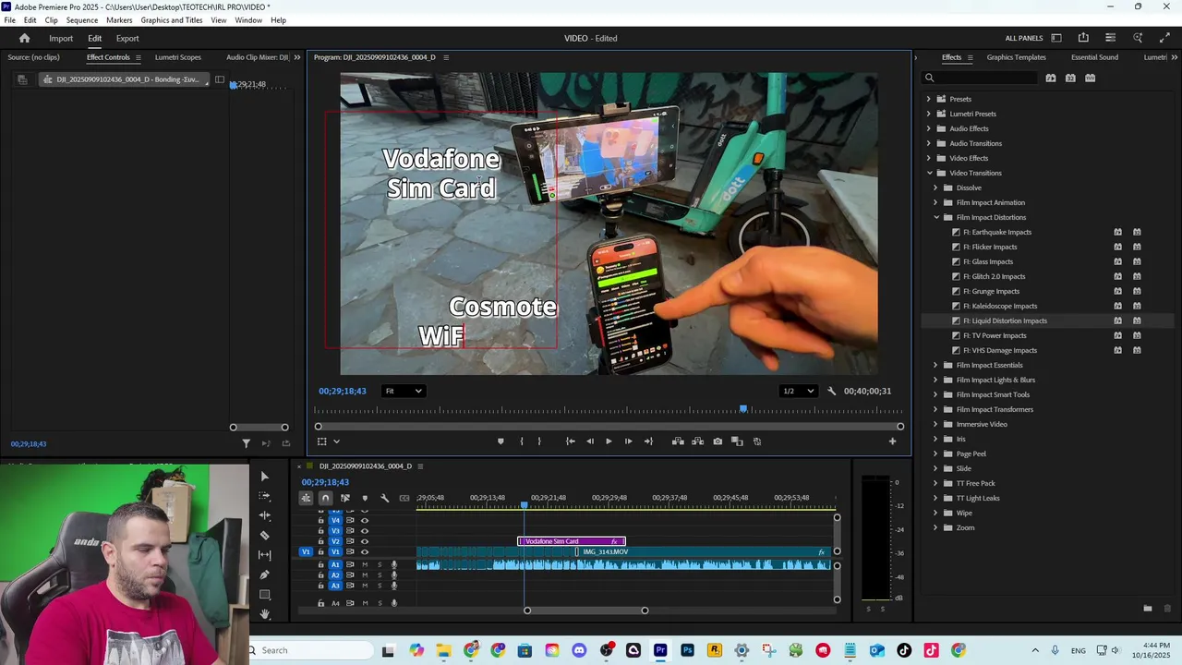Collapse Film Impact Distortions folder

(x=935, y=217)
